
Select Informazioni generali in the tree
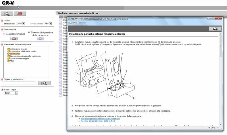(18, 49)
